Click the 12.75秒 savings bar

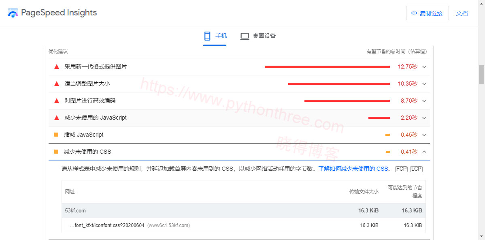coord(327,66)
